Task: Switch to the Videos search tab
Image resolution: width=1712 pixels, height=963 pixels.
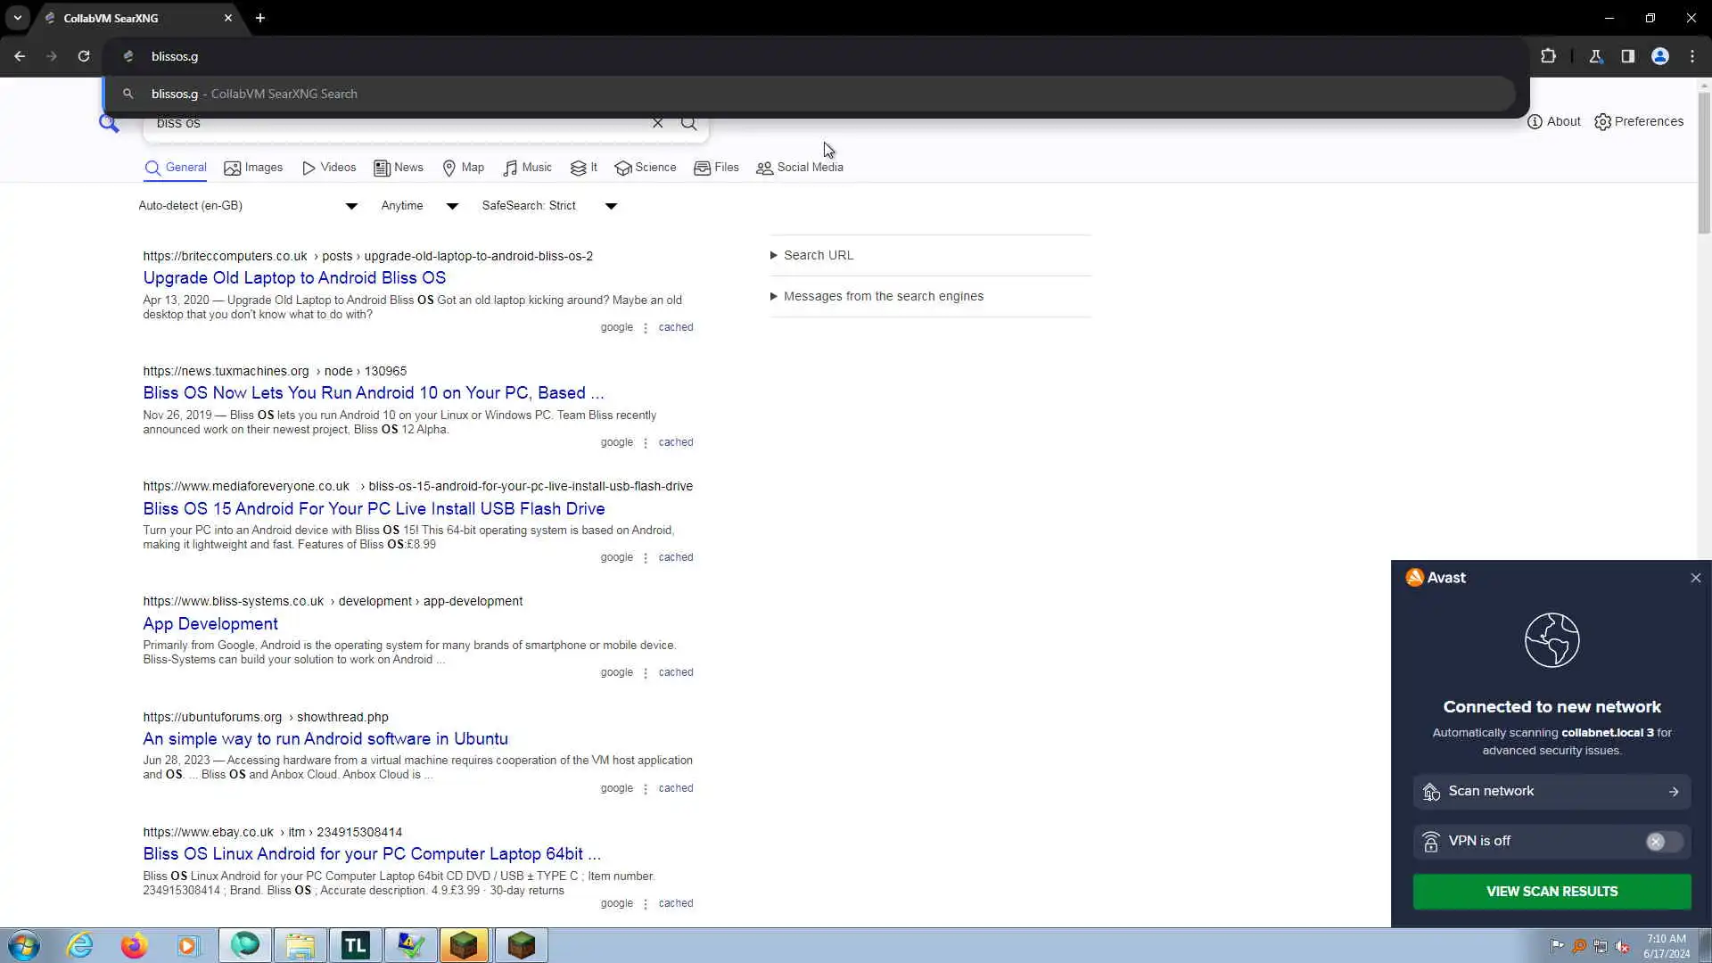Action: point(329,168)
